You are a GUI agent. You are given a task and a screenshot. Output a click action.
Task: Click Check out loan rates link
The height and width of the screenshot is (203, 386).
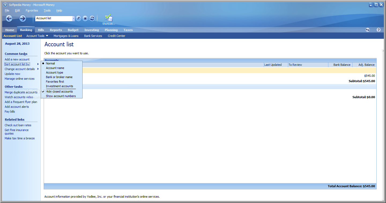click(x=18, y=125)
